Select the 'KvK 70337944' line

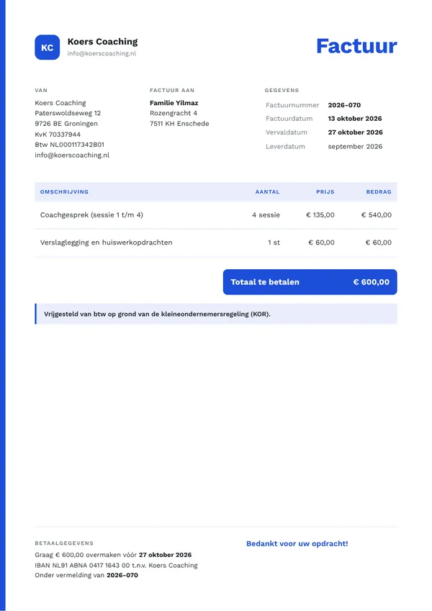pos(58,135)
